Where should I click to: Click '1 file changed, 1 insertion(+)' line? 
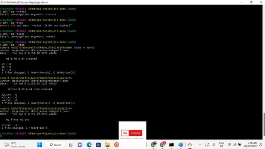(24, 128)
